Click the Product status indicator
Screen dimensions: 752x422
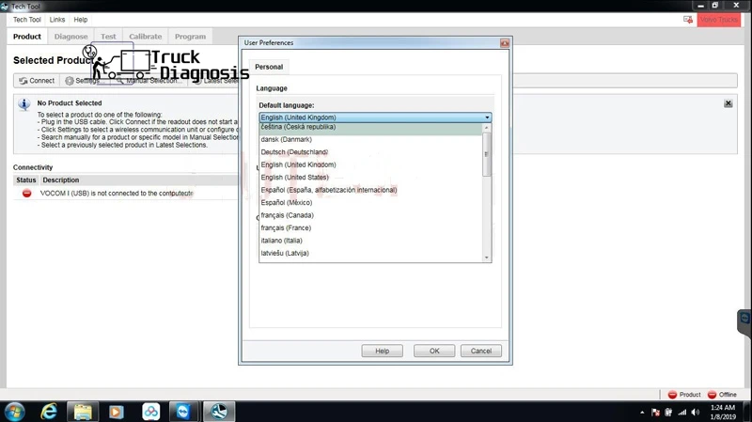(x=684, y=395)
